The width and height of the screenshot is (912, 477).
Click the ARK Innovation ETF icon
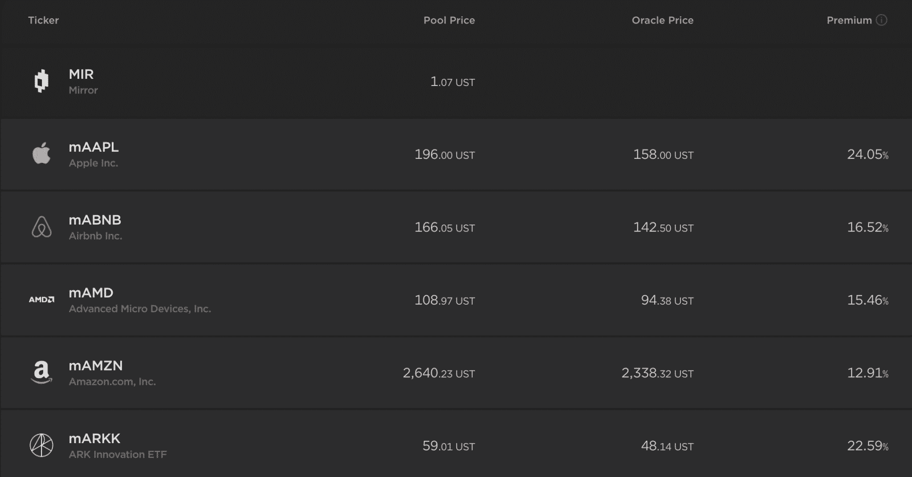click(x=41, y=445)
